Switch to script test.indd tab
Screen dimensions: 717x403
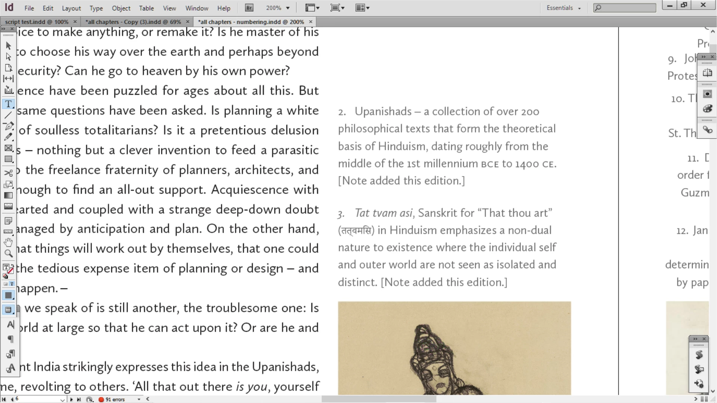[37, 22]
